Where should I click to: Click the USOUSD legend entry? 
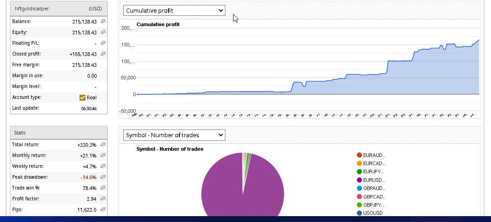tap(374, 213)
